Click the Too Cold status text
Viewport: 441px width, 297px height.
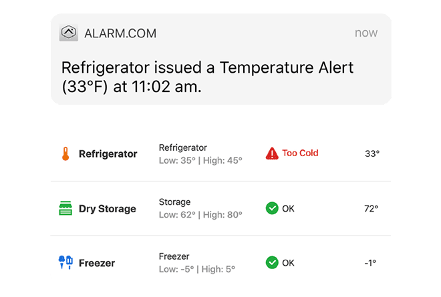click(300, 154)
